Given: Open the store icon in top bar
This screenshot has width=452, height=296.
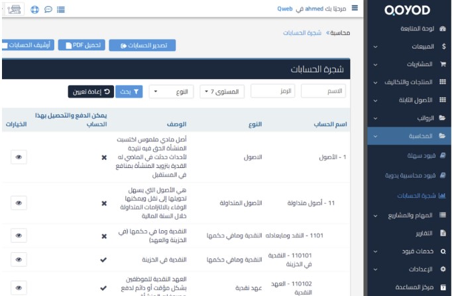Looking at the screenshot, I should (x=15, y=9).
